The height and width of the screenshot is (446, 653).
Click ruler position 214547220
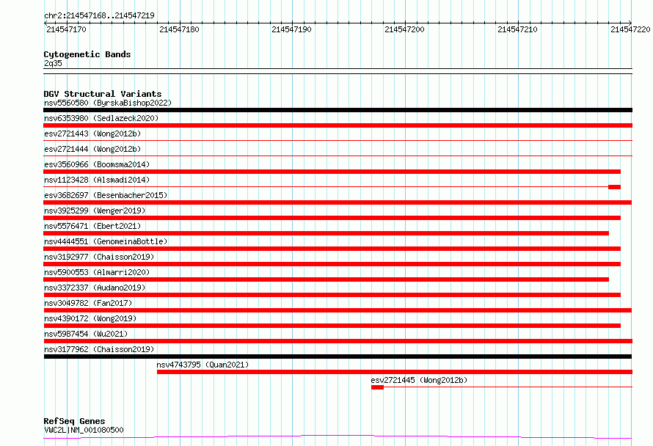[630, 29]
